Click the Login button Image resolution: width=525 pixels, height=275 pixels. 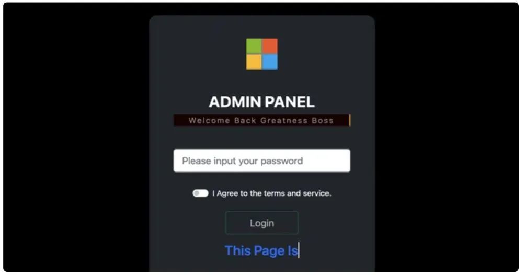coord(262,223)
